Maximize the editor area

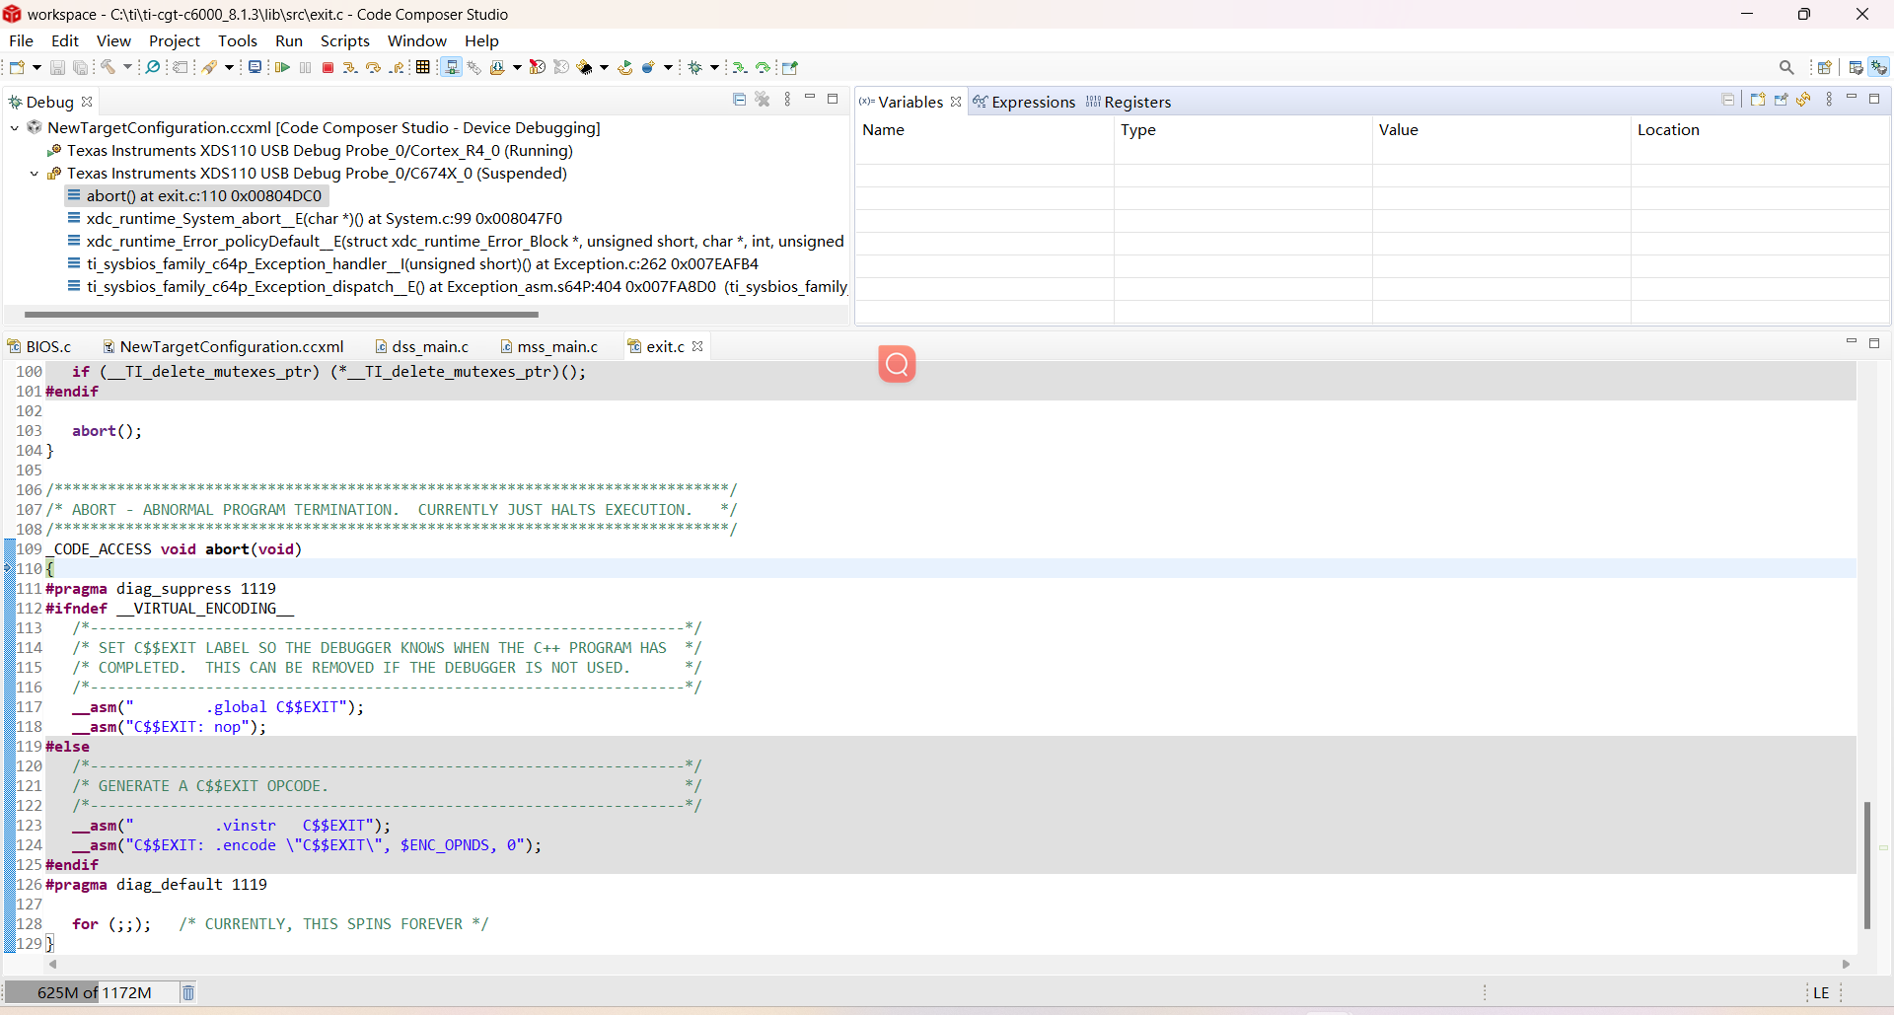[x=1874, y=343]
